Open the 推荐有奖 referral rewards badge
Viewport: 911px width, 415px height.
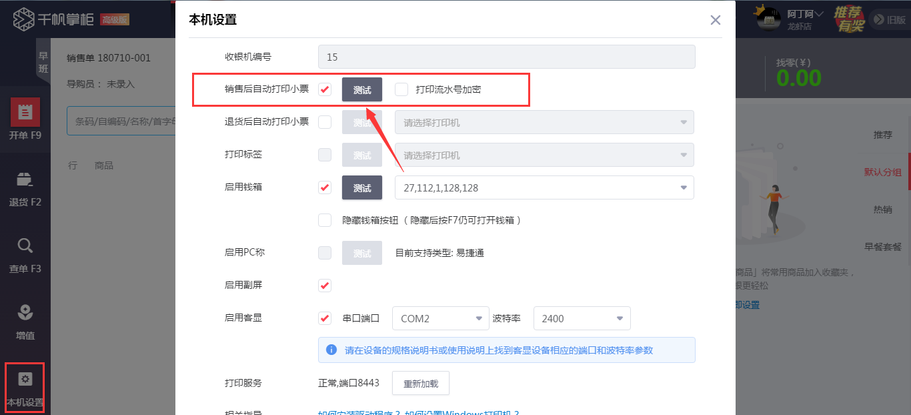coord(848,19)
